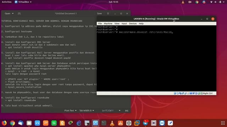
Task: Open the Activities overview
Action: click(7, 2)
